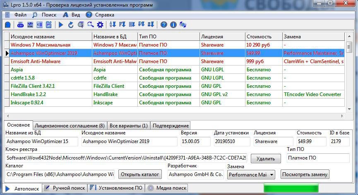Sort alphabetically with A-Я arrow icon

pyautogui.click(x=113, y=25)
